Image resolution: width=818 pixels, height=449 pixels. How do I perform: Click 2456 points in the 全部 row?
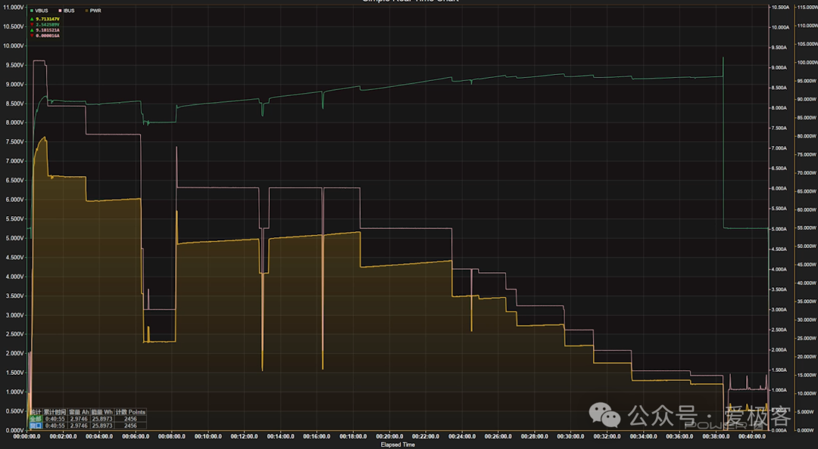[130, 419]
